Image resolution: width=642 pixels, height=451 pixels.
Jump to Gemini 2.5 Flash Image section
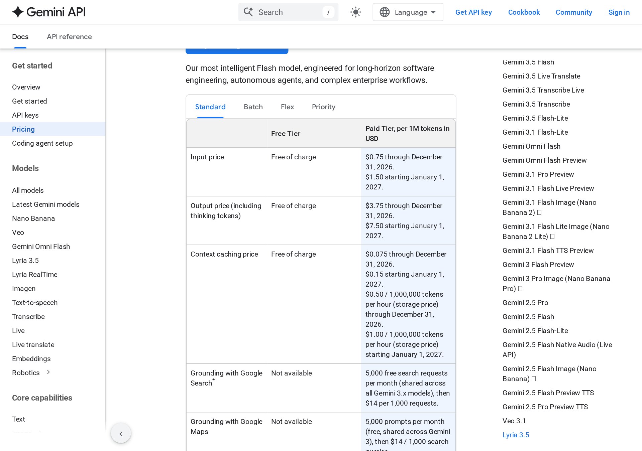[x=549, y=374]
